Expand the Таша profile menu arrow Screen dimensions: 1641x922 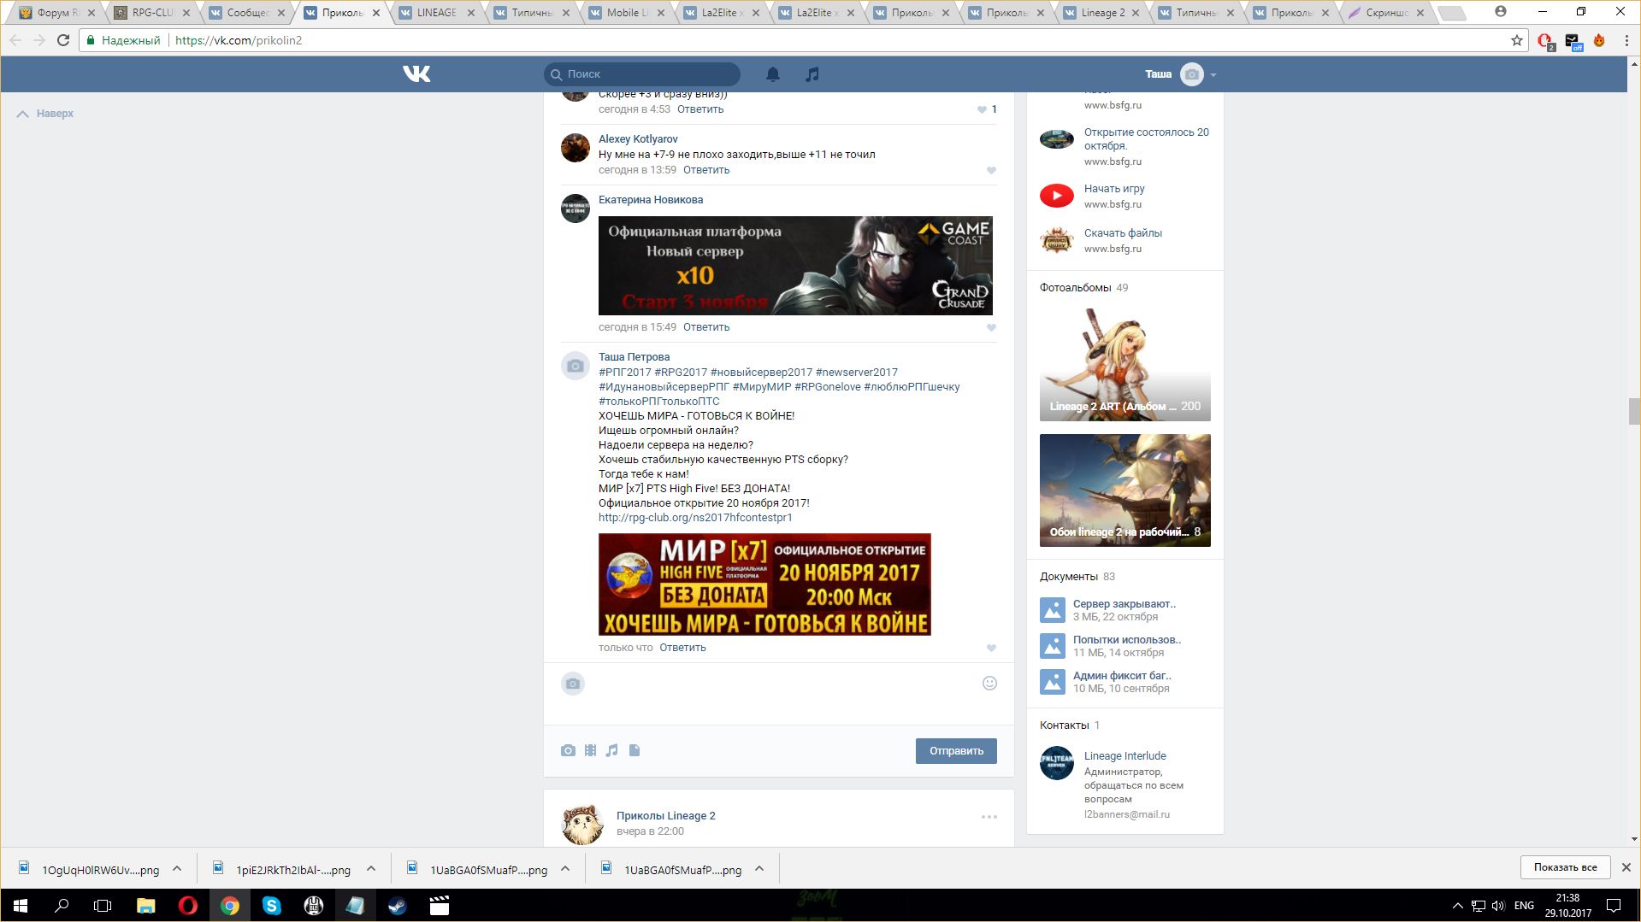click(x=1213, y=75)
